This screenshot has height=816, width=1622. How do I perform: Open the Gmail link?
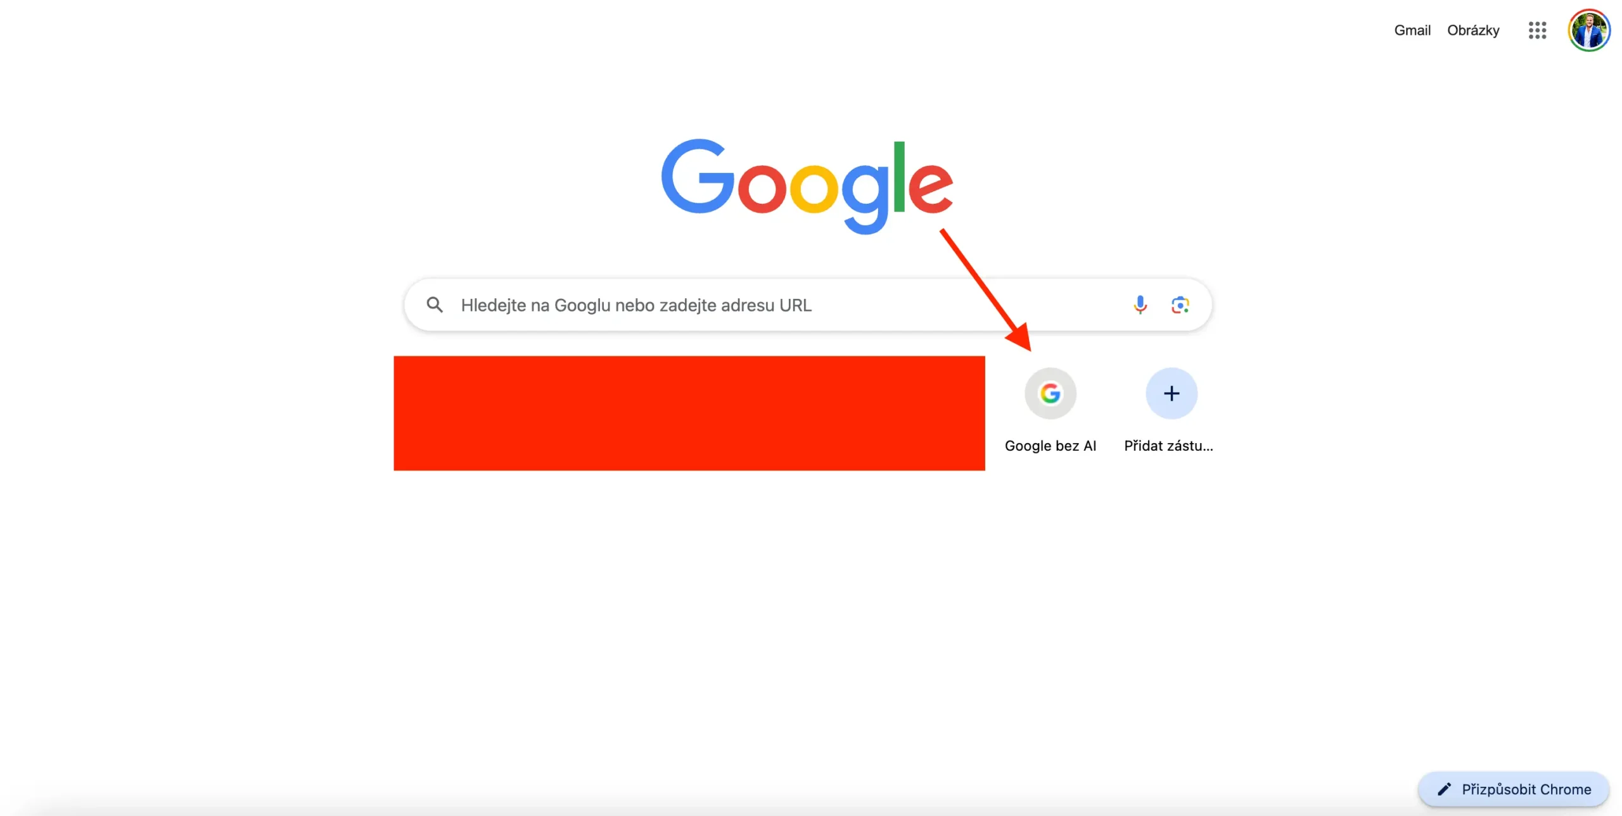pyautogui.click(x=1412, y=30)
